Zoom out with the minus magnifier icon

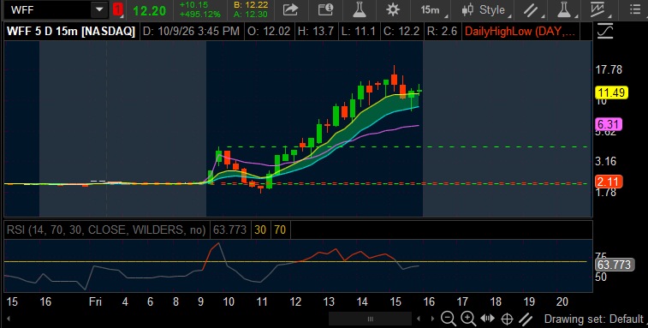pyautogui.click(x=448, y=319)
